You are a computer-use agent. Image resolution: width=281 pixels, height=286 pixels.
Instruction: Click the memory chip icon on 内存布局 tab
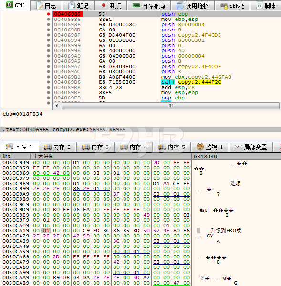click(136, 6)
